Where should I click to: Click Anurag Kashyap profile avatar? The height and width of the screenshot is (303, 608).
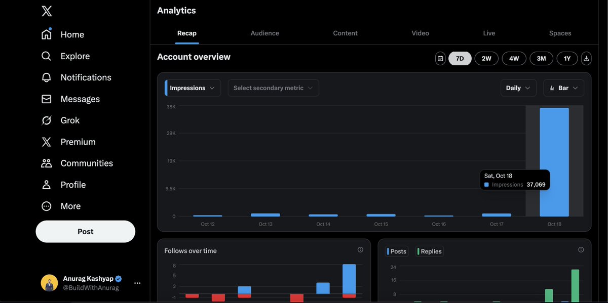click(x=49, y=283)
